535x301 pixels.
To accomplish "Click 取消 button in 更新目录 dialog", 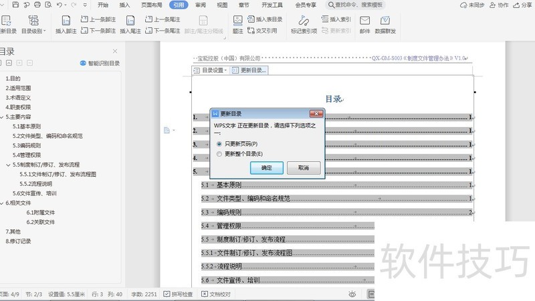I will tap(304, 168).
